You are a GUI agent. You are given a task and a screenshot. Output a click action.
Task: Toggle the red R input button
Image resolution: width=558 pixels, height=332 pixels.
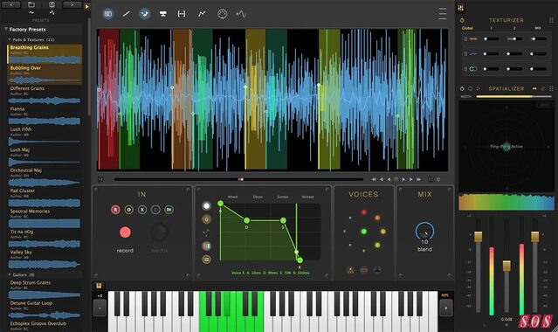(115, 210)
